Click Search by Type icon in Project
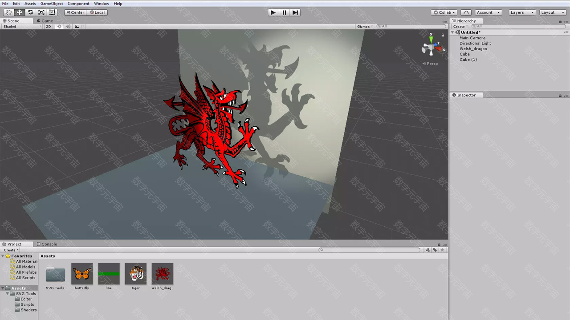The width and height of the screenshot is (570, 320). coord(428,250)
